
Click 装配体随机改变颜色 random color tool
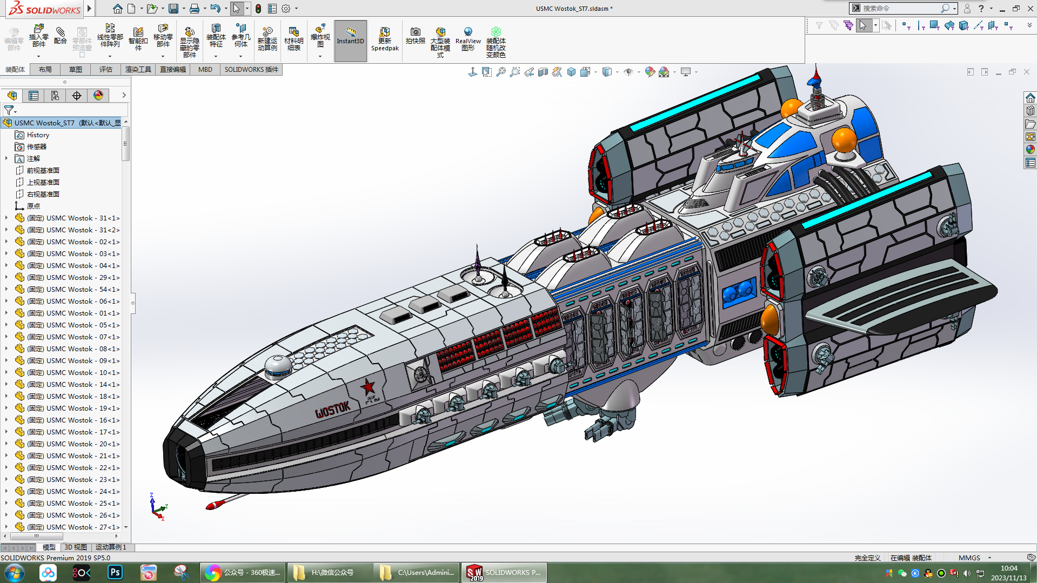pyautogui.click(x=496, y=42)
